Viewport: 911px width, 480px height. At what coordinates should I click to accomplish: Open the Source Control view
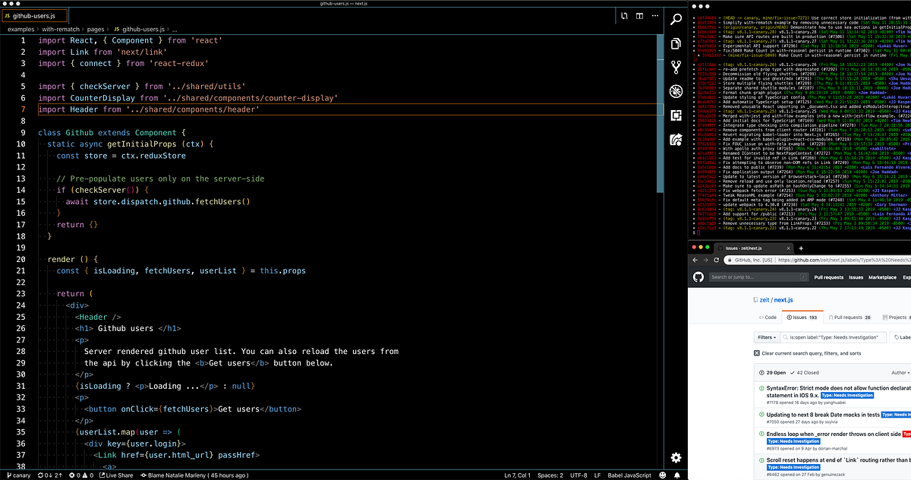(x=675, y=68)
